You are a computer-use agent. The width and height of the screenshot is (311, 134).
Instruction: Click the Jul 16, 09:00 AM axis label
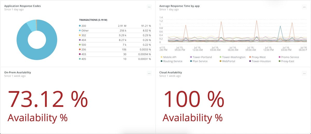point(251,49)
